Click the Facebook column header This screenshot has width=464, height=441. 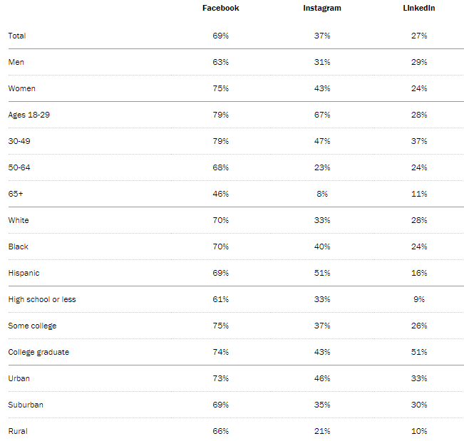pos(220,9)
